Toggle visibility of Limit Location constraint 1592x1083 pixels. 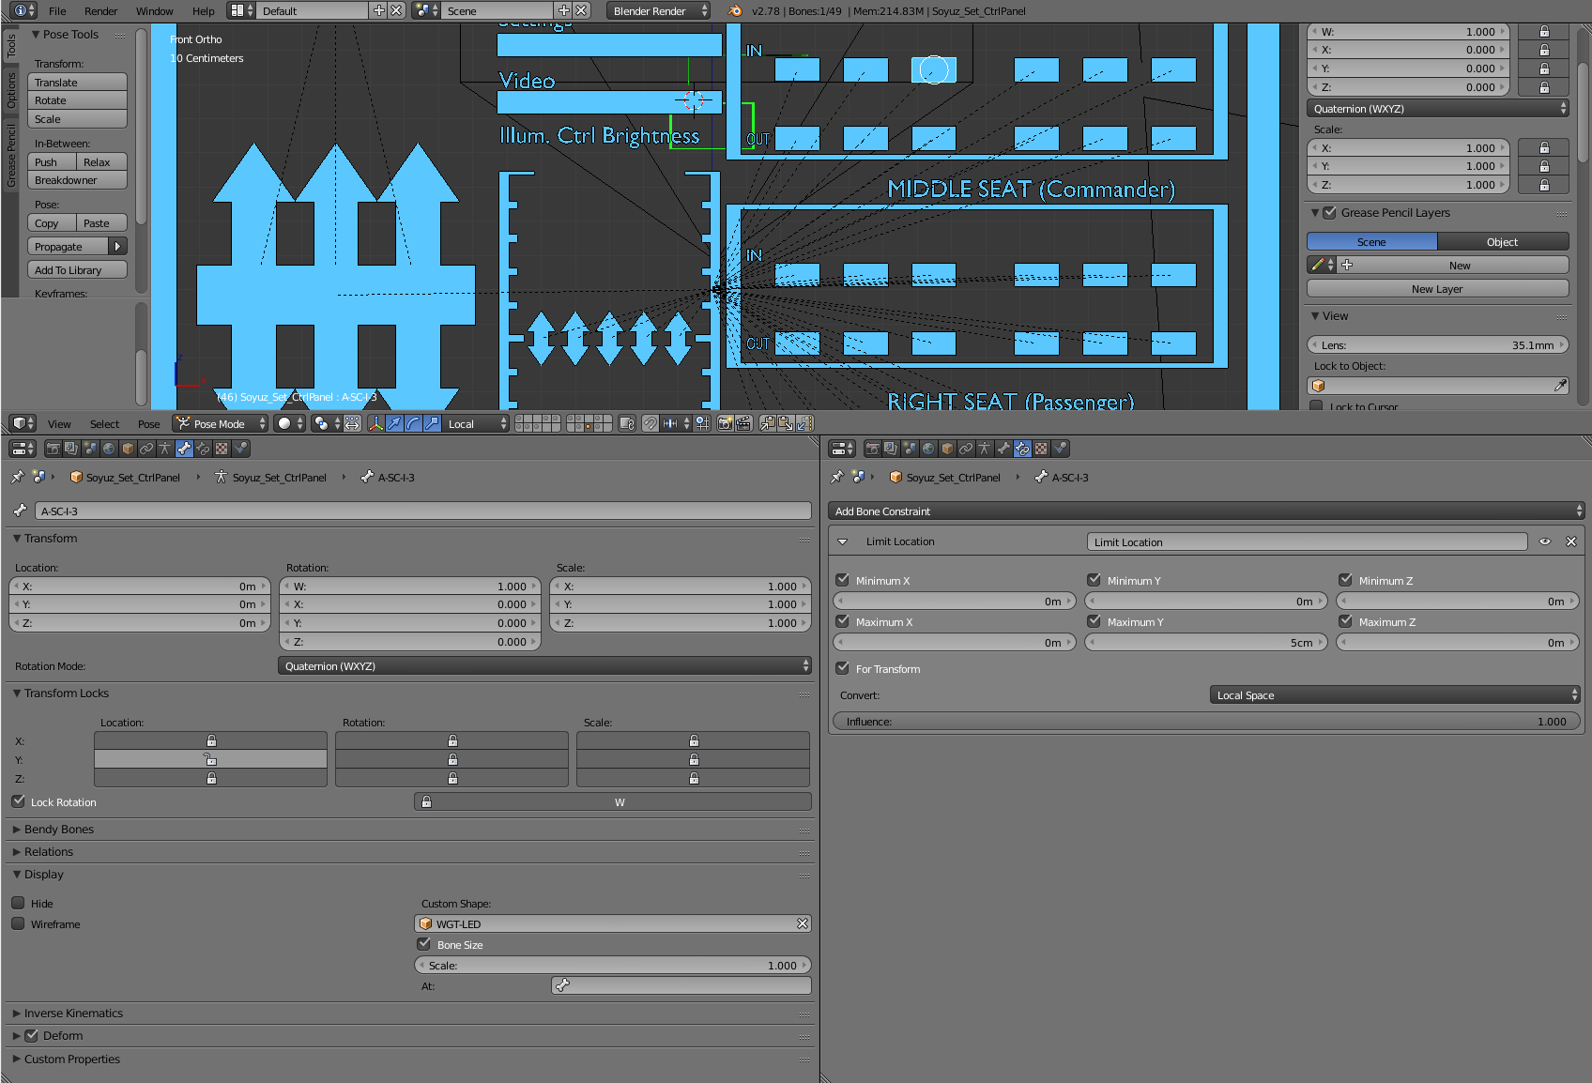[1545, 541]
